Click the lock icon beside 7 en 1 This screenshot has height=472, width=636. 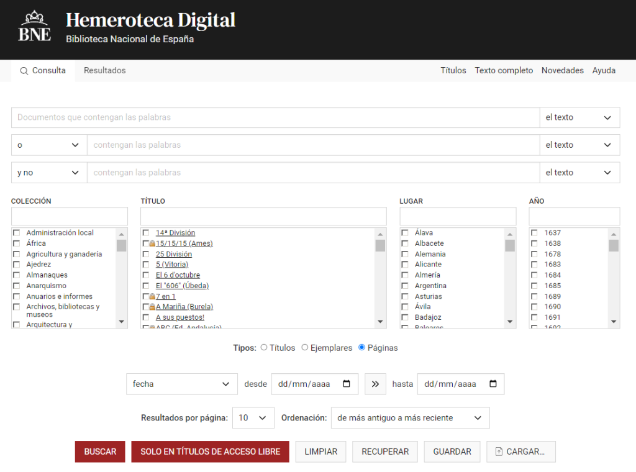(x=152, y=296)
